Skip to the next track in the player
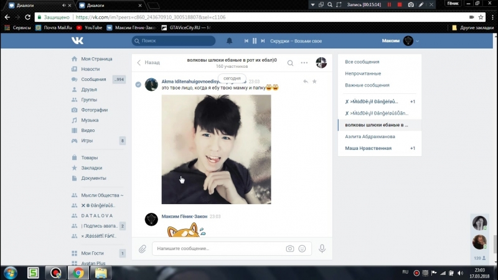Image resolution: width=498 pixels, height=280 pixels. pyautogui.click(x=263, y=41)
